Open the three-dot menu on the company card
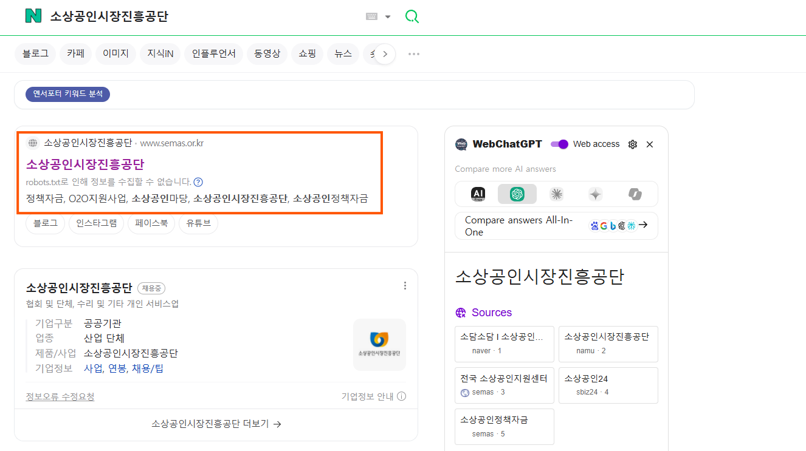Screen dimensions: 806x451 405,285
